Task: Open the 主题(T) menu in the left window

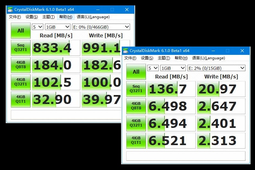Action: tap(48, 17)
